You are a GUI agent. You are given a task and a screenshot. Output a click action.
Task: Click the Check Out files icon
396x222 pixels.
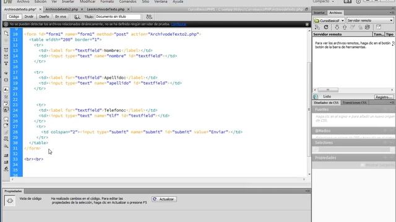coord(352,27)
